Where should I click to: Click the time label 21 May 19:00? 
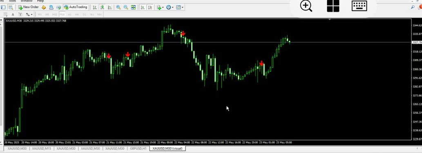[x=148, y=143]
